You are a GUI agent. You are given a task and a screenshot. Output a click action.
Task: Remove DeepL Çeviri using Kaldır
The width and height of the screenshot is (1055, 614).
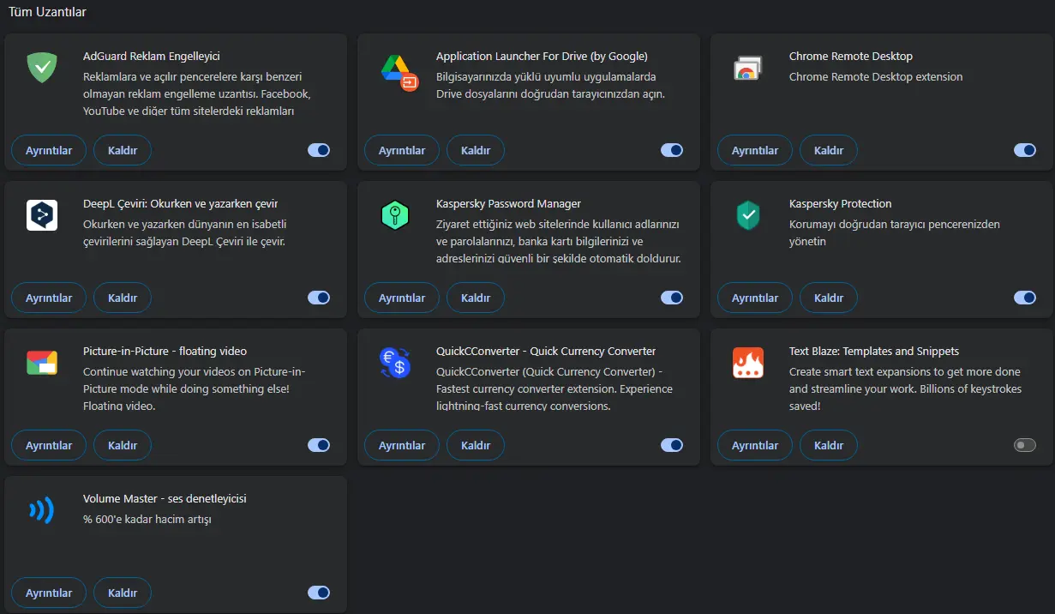tap(123, 298)
